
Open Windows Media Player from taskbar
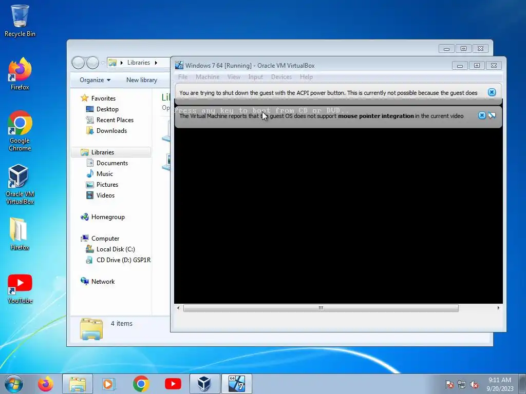[108, 384]
